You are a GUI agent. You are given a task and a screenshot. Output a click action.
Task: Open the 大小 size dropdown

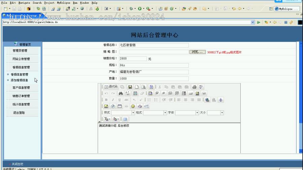[215, 113]
